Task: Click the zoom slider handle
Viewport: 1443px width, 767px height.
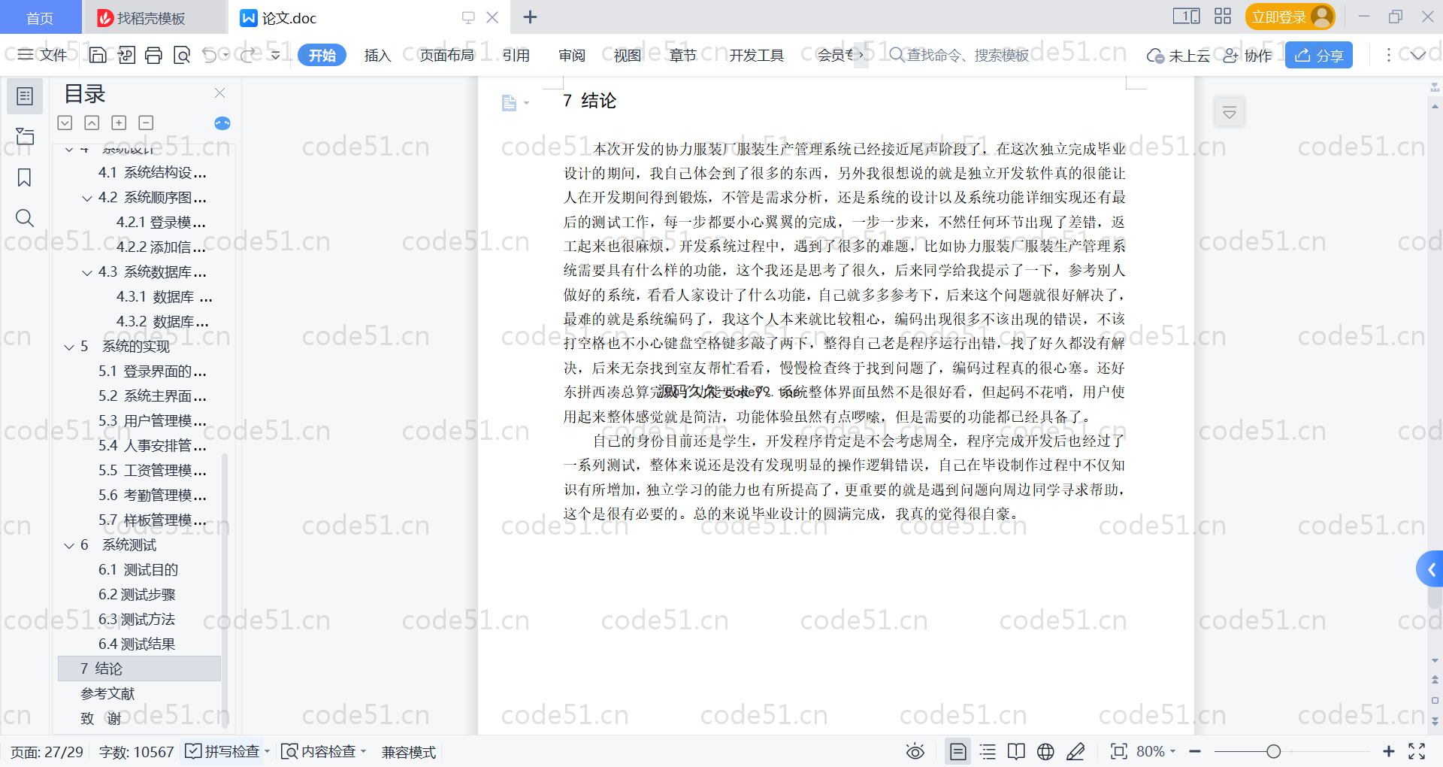Action: (x=1273, y=751)
